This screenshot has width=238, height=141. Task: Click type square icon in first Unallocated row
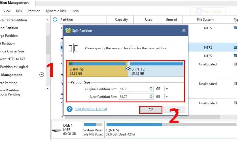[235, 64]
